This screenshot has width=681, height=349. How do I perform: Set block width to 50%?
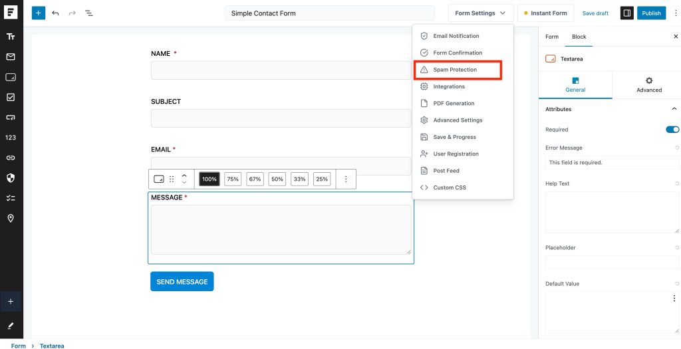tap(277, 179)
